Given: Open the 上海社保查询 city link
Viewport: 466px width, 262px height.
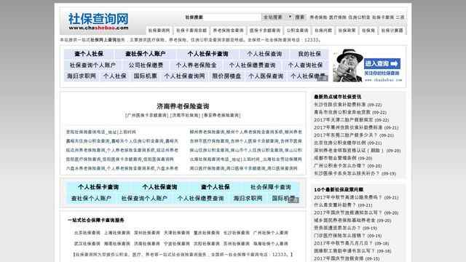Looking at the screenshot, I should click(117, 233).
